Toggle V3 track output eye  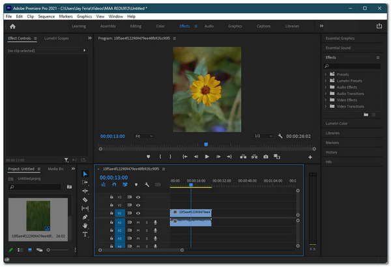138,197
